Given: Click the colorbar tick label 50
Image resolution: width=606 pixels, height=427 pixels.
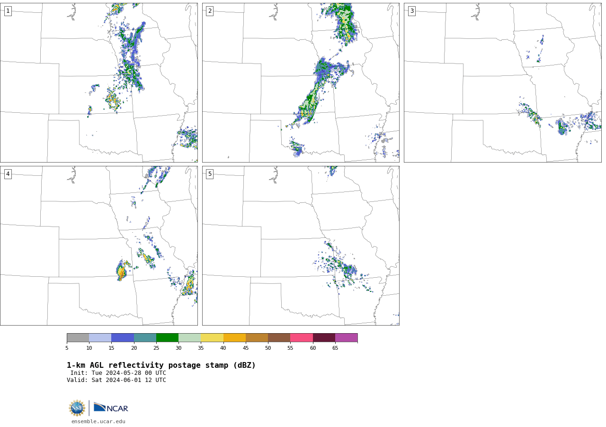Looking at the screenshot, I should [268, 348].
